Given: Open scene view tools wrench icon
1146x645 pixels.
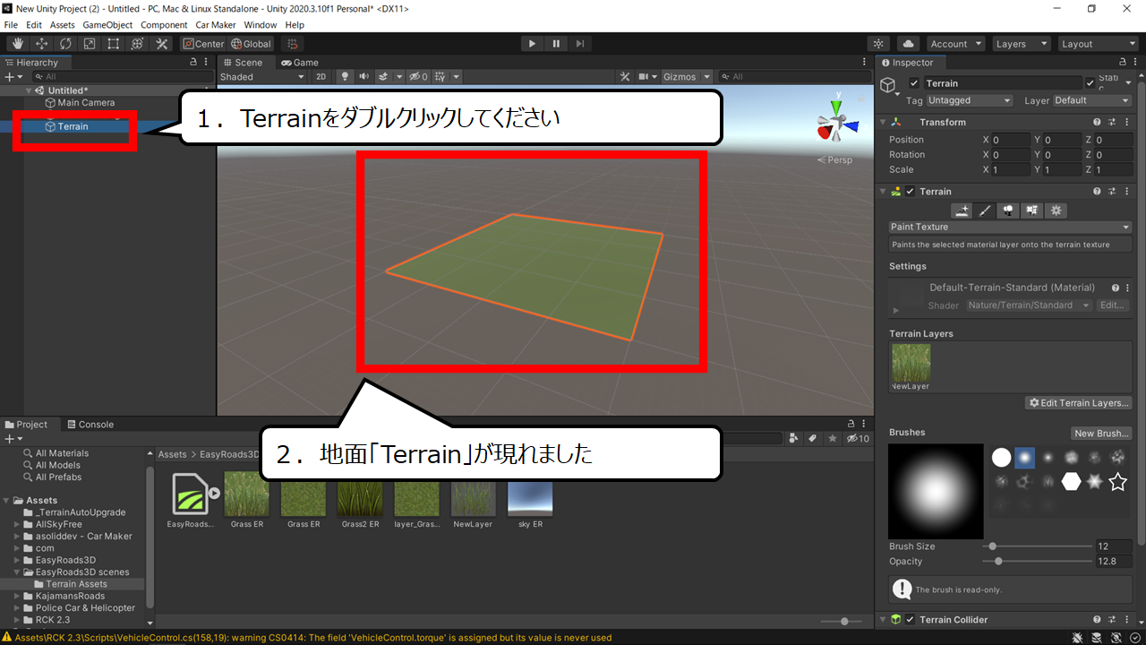Looking at the screenshot, I should [x=625, y=77].
